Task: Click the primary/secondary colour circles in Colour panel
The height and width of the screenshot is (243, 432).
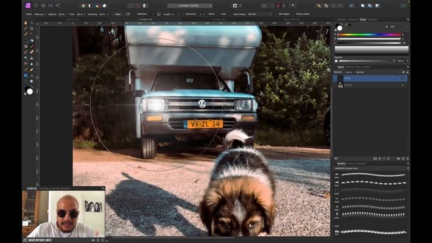Action: click(340, 28)
